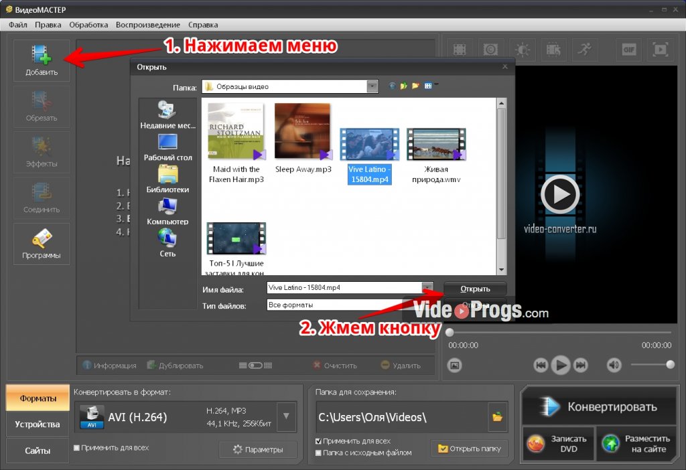The image size is (686, 470).
Task: Go back using the dialog's back arrow
Action: tap(392, 86)
